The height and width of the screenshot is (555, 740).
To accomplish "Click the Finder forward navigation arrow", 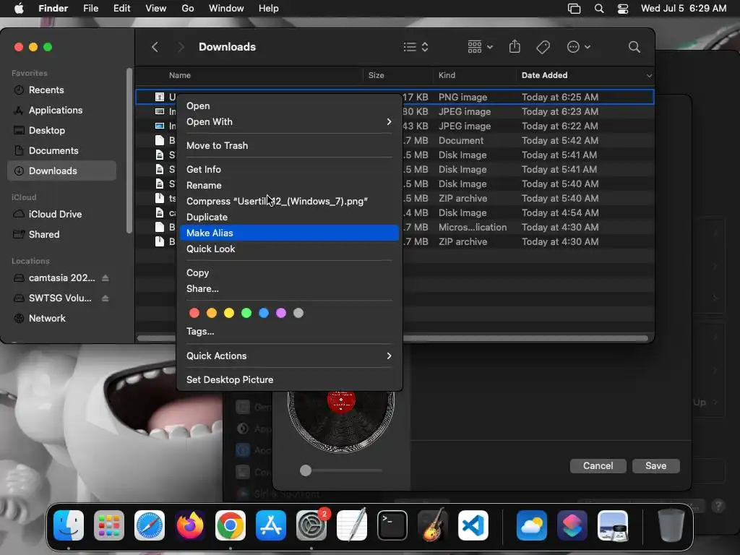I will (x=181, y=47).
